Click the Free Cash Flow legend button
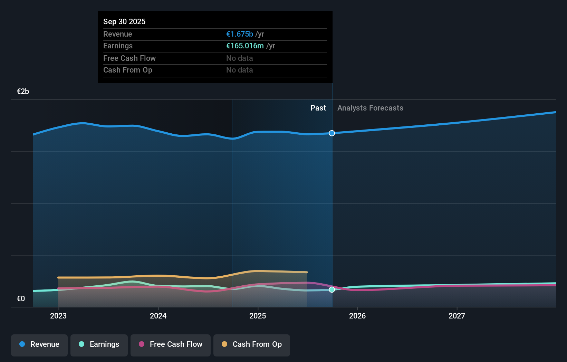This screenshot has width=567, height=362. 170,344
